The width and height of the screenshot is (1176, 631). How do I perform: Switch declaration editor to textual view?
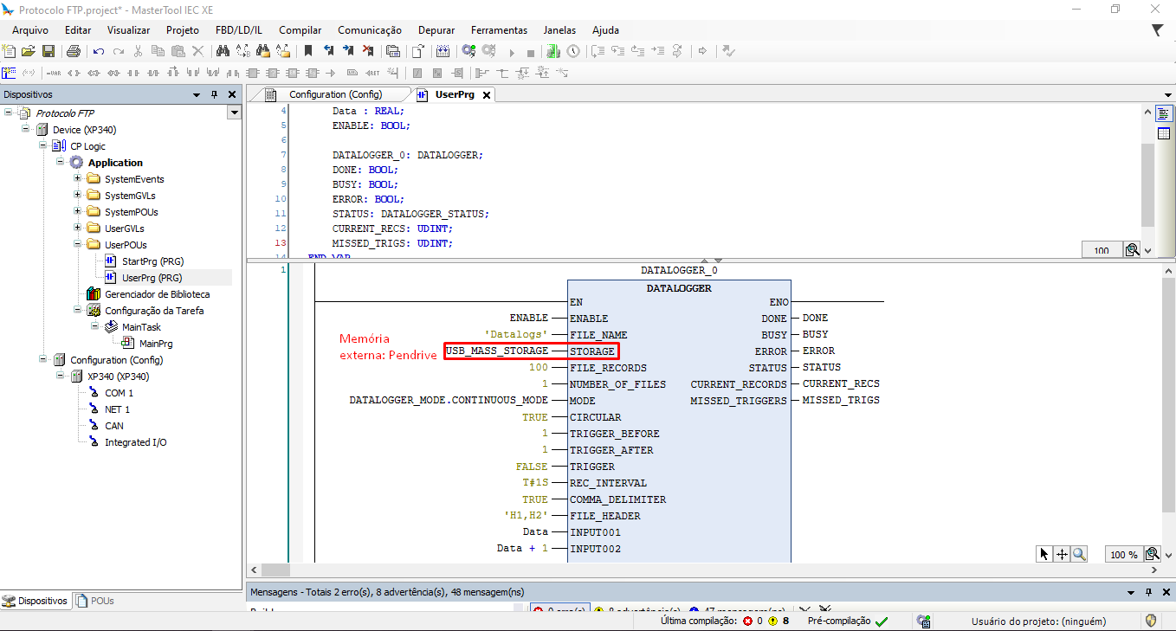point(1163,113)
